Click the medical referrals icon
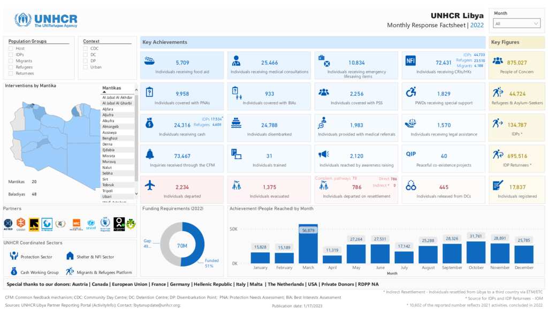548x312 pixels. pyautogui.click(x=322, y=123)
